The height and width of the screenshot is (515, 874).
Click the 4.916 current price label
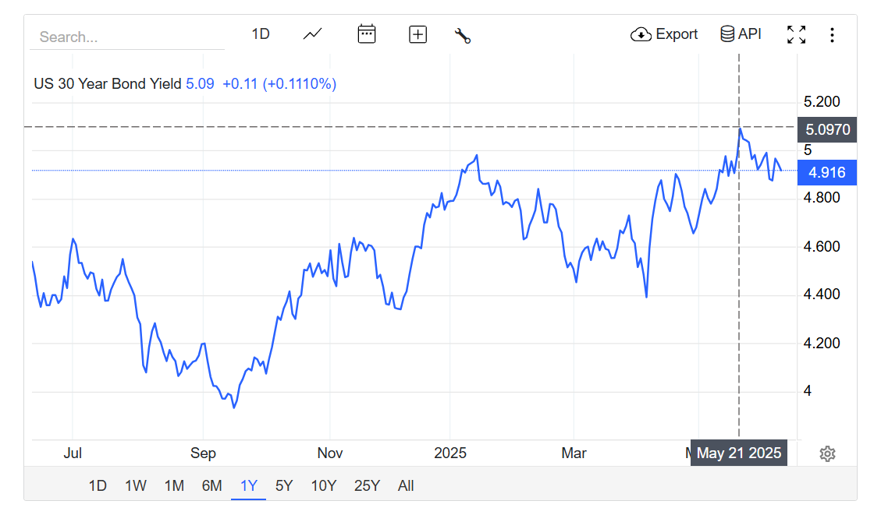(x=827, y=172)
